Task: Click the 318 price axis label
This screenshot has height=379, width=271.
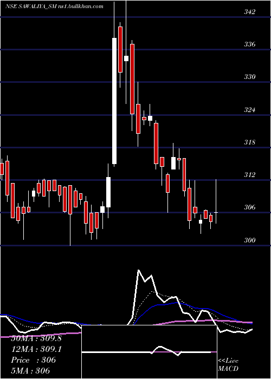Action: [x=250, y=142]
